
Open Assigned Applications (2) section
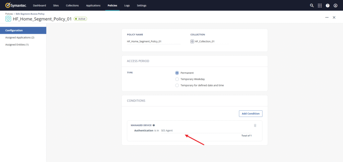(x=20, y=37)
